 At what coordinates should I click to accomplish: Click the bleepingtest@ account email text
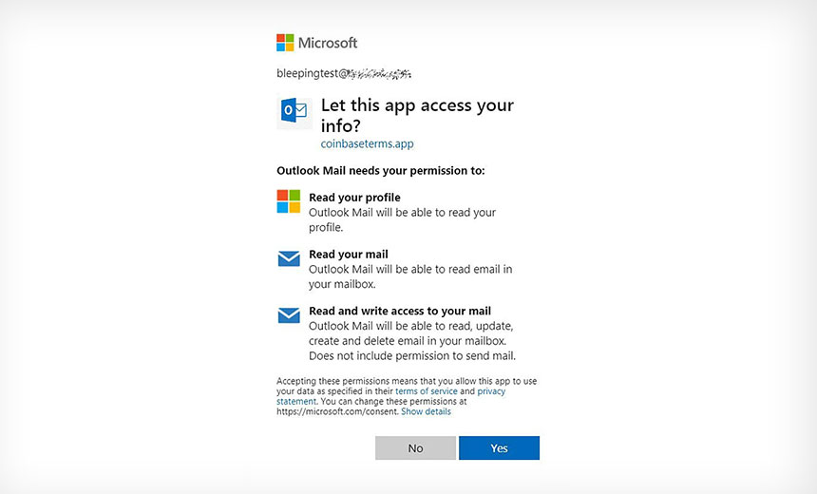point(344,73)
